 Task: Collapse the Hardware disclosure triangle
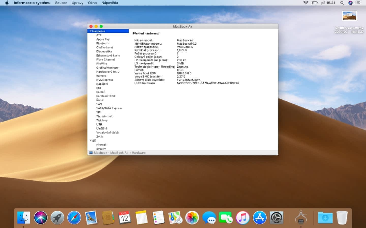pos(90,31)
